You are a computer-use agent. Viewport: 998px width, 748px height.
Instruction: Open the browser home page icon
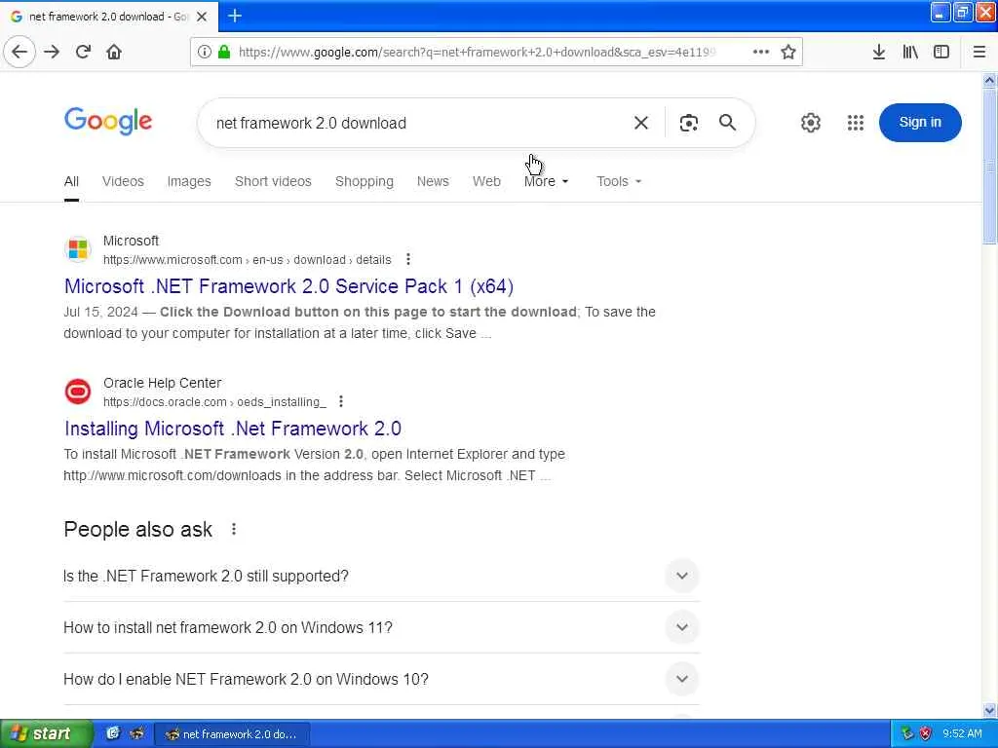(114, 52)
